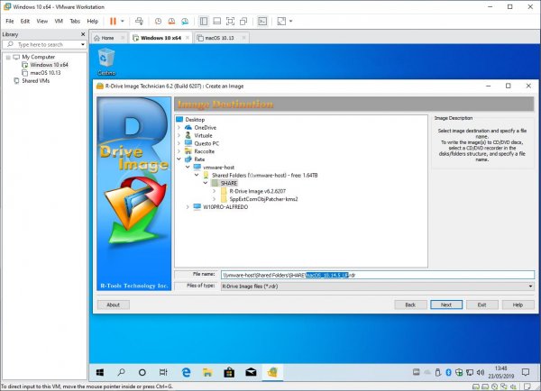This screenshot has height=391, width=541.
Task: Select the SppExtComObjPatcher-kms2 folder
Action: [263, 199]
